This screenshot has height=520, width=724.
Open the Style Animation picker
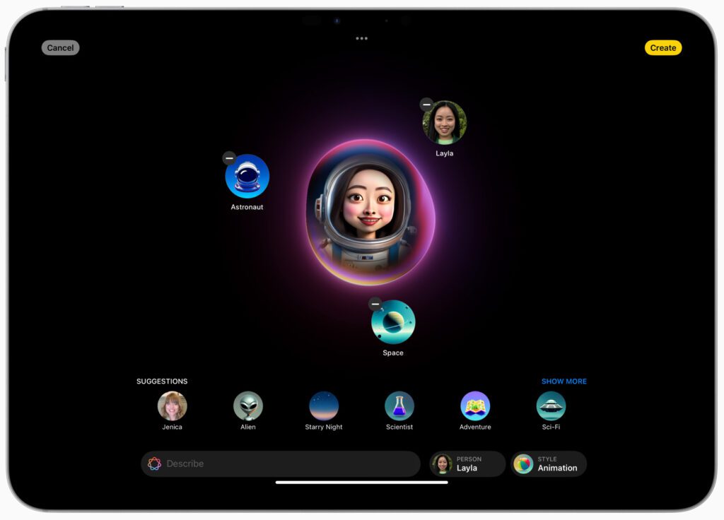[549, 463]
